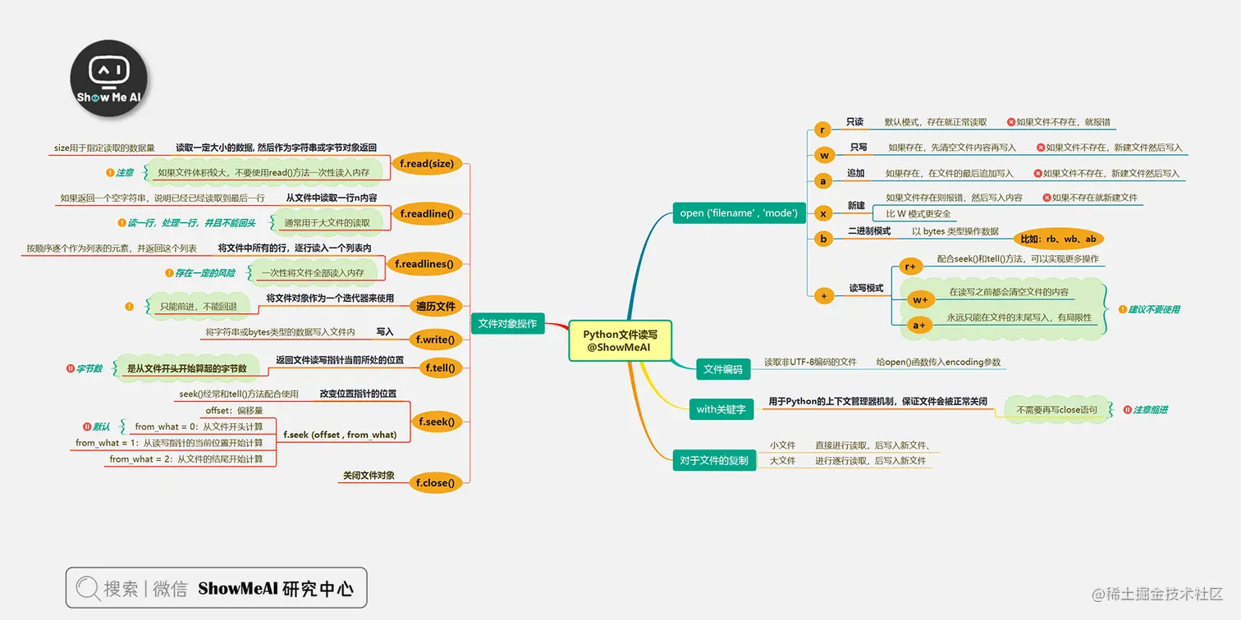Select the 对于文件的复制 node

click(714, 460)
